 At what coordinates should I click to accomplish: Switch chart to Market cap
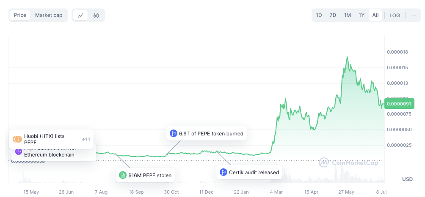pos(49,15)
